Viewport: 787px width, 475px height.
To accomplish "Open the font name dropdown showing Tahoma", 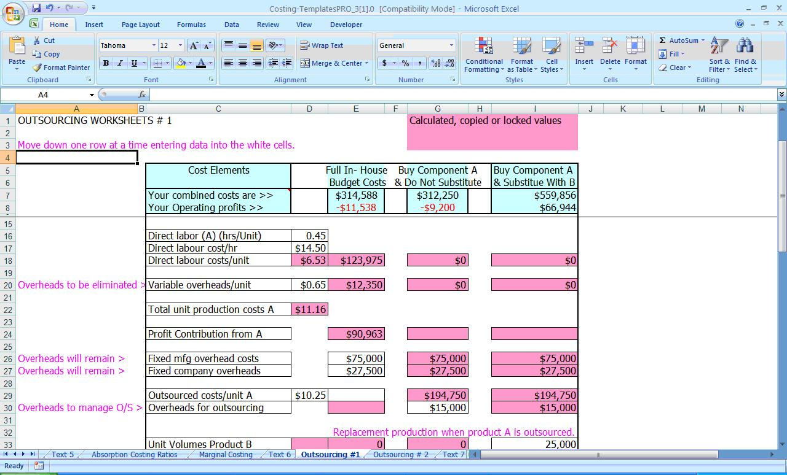I will [x=154, y=46].
